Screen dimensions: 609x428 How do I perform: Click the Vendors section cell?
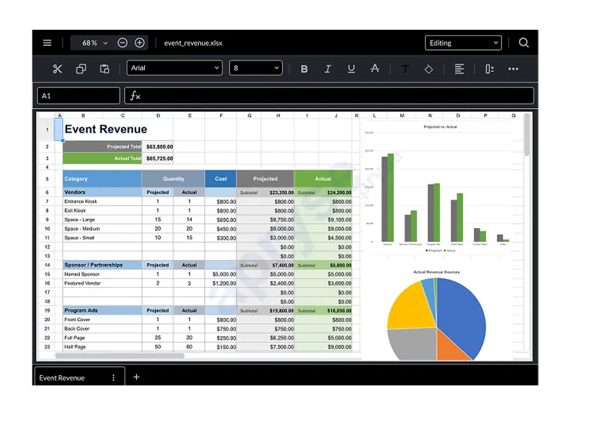point(103,192)
